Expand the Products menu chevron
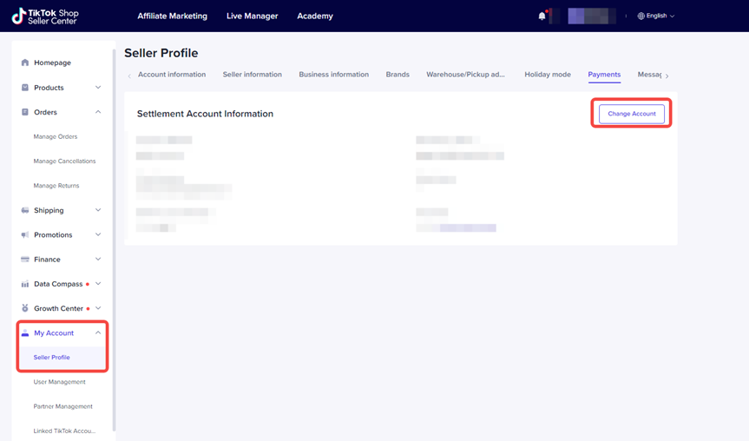Screen dimensions: 749x441 (x=98, y=88)
